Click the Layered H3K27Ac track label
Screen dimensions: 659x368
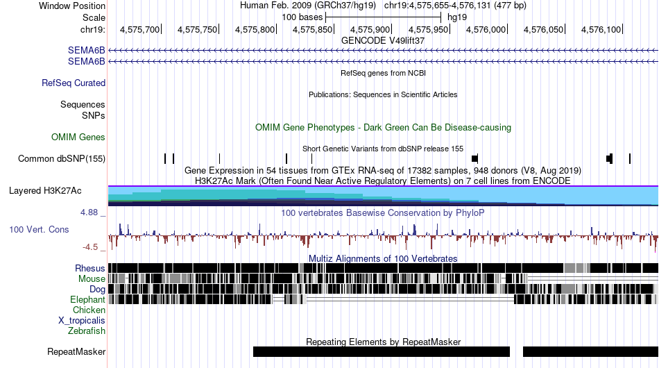(x=45, y=190)
